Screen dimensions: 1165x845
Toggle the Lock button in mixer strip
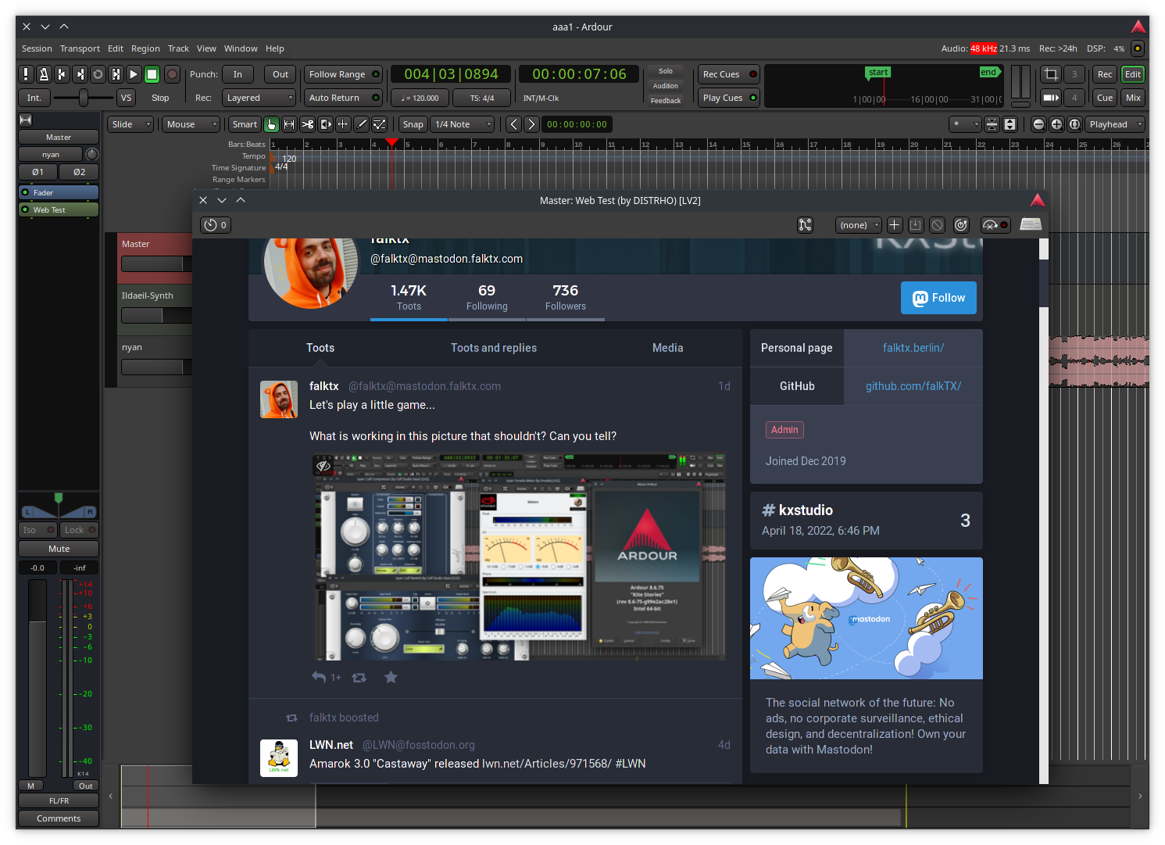(80, 530)
